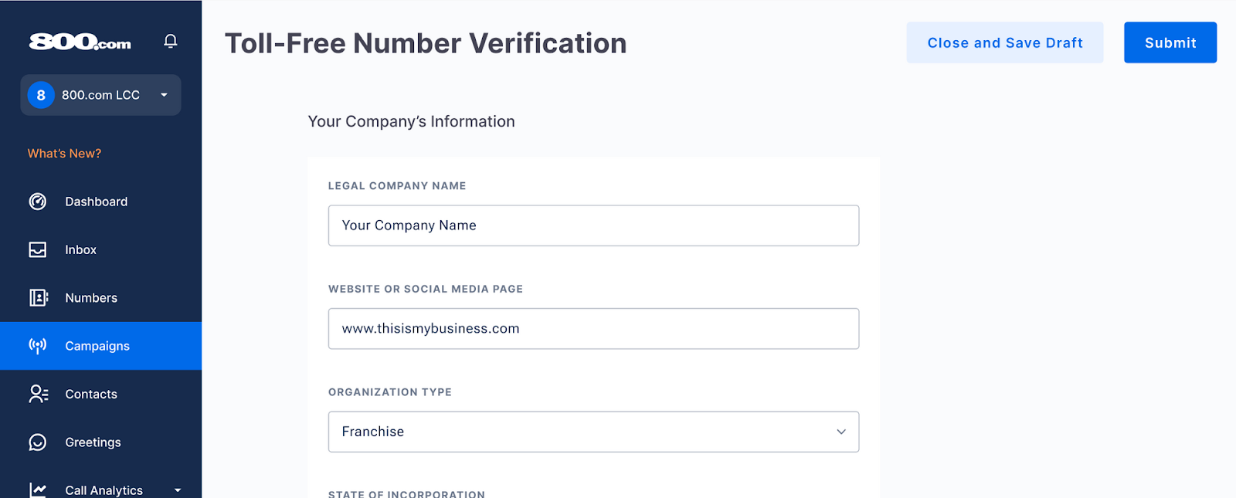Click the blue account avatar badge

pyautogui.click(x=41, y=95)
